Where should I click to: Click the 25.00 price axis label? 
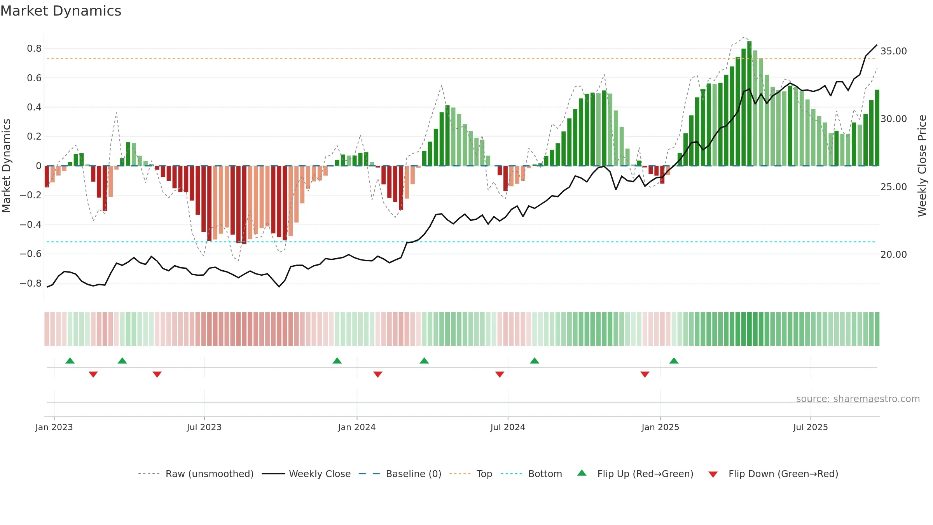click(894, 187)
